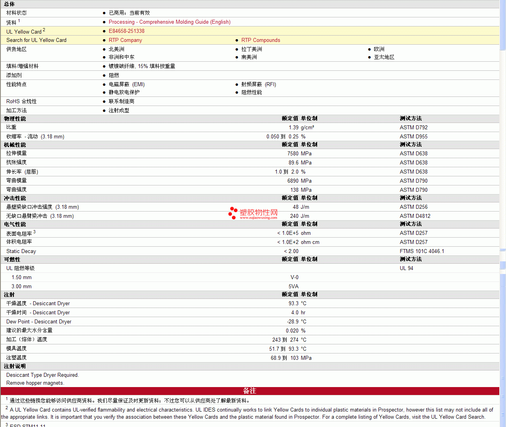
Task: Click the '添加剂' row value '阻燃'
Action: pyautogui.click(x=114, y=76)
